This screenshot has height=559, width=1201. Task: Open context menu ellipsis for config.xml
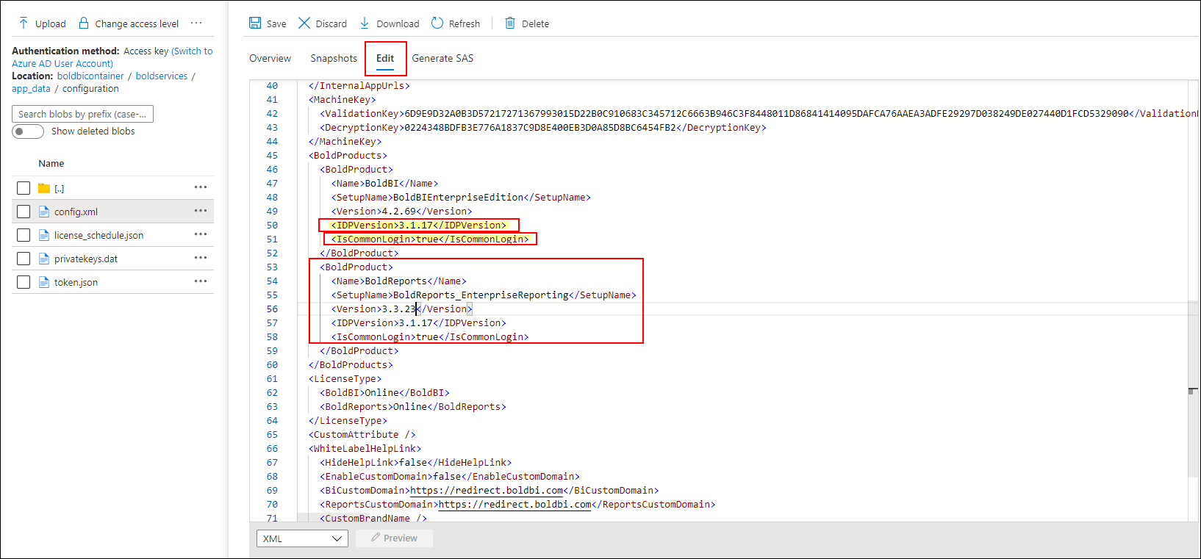[x=201, y=211]
